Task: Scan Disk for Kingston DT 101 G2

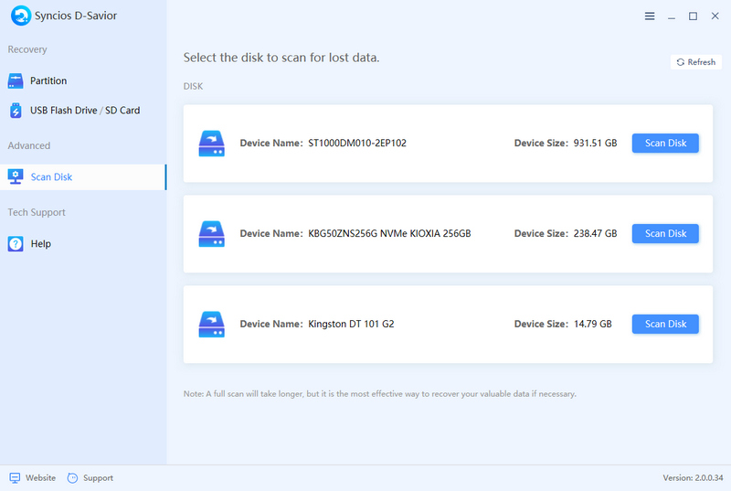Action: 665,325
